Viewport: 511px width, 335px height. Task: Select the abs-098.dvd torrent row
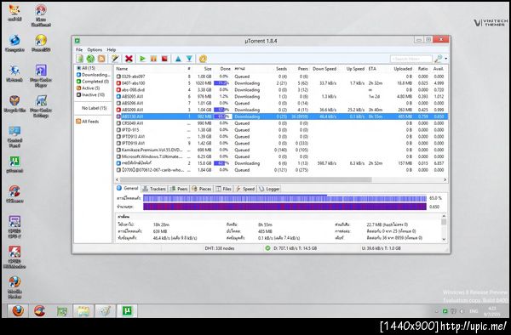tap(282, 90)
